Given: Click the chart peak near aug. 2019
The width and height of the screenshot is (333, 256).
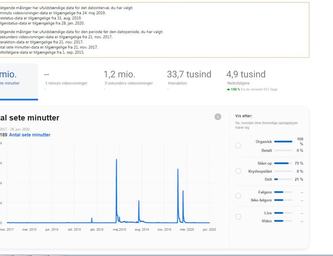Looking at the screenshot, I should (x=139, y=201).
